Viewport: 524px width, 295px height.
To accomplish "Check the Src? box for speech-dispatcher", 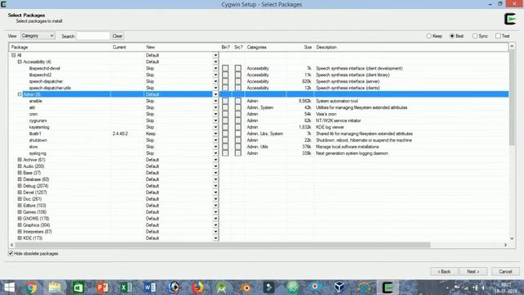I will point(237,81).
